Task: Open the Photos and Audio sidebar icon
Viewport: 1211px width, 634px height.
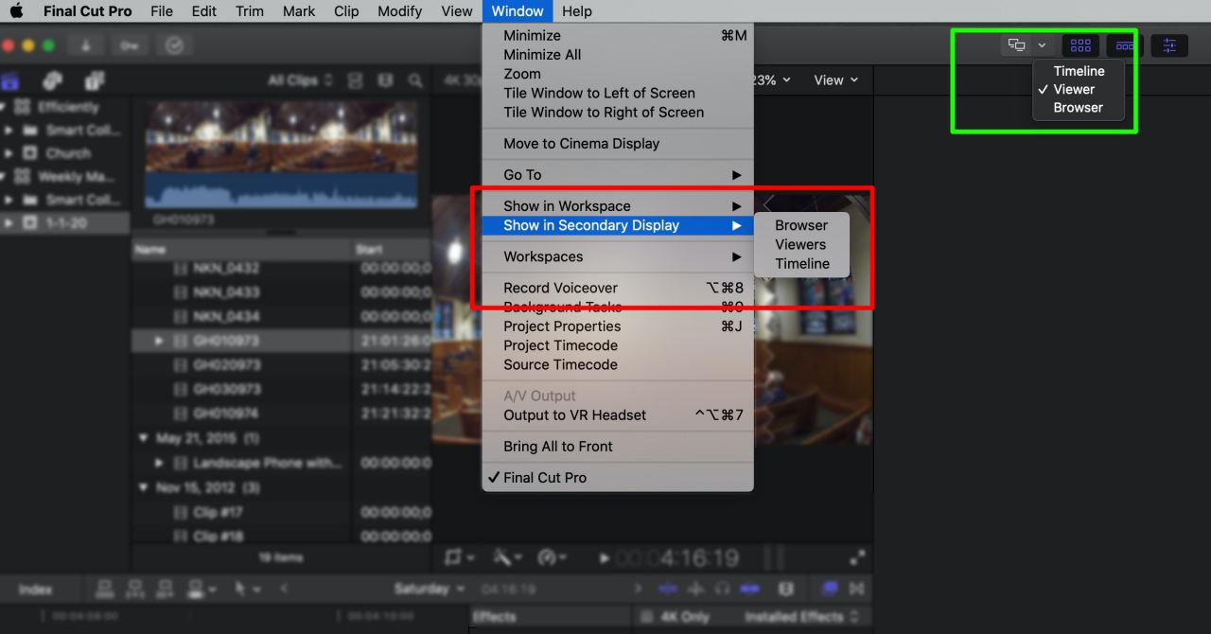Action: (x=54, y=80)
